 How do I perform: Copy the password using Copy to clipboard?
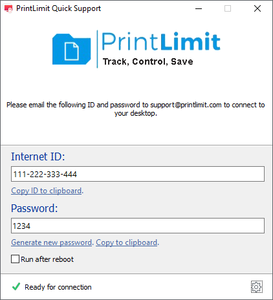coord(127,242)
